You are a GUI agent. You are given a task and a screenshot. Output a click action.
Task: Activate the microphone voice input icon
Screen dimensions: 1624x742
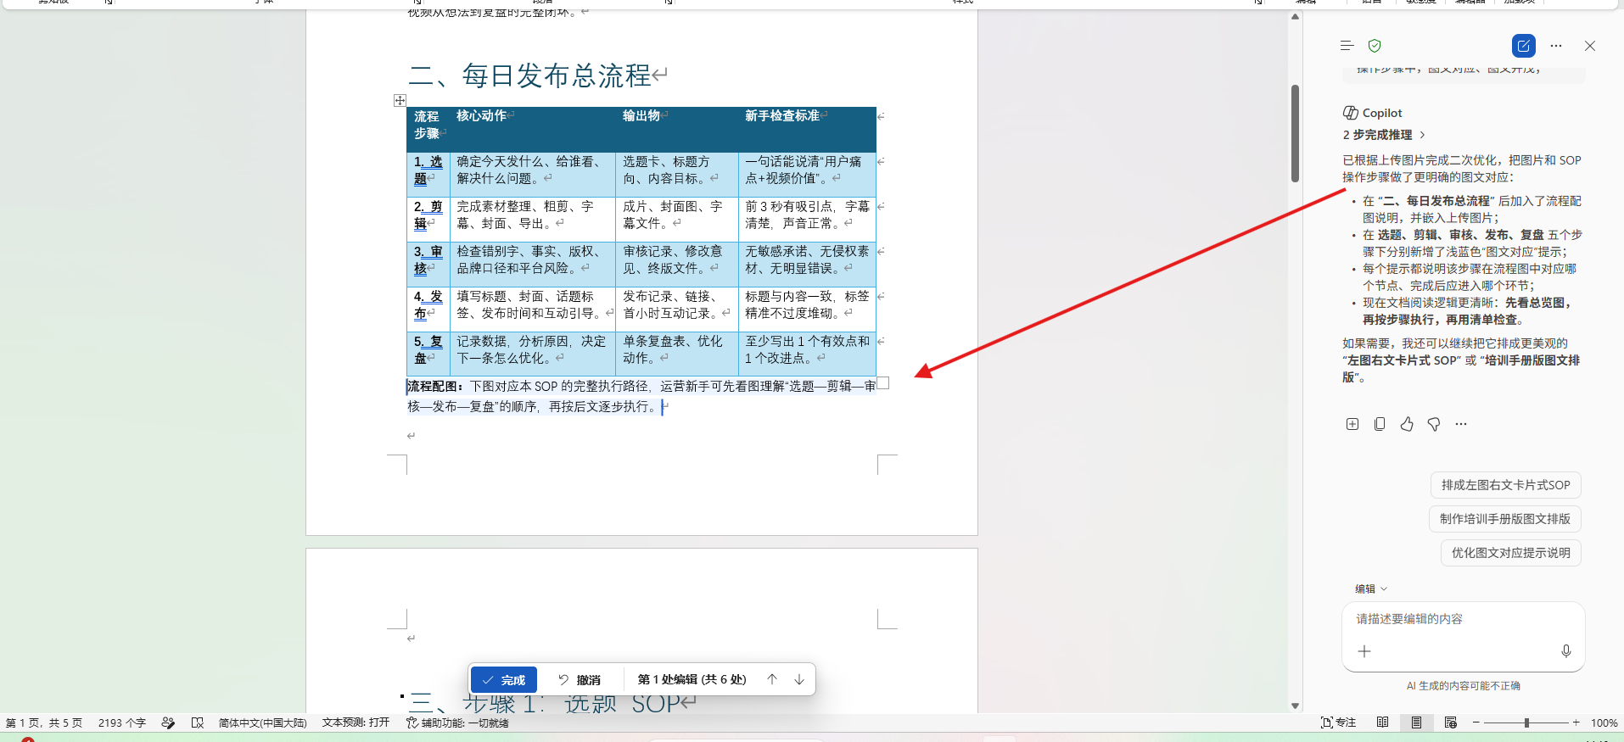[x=1566, y=651]
